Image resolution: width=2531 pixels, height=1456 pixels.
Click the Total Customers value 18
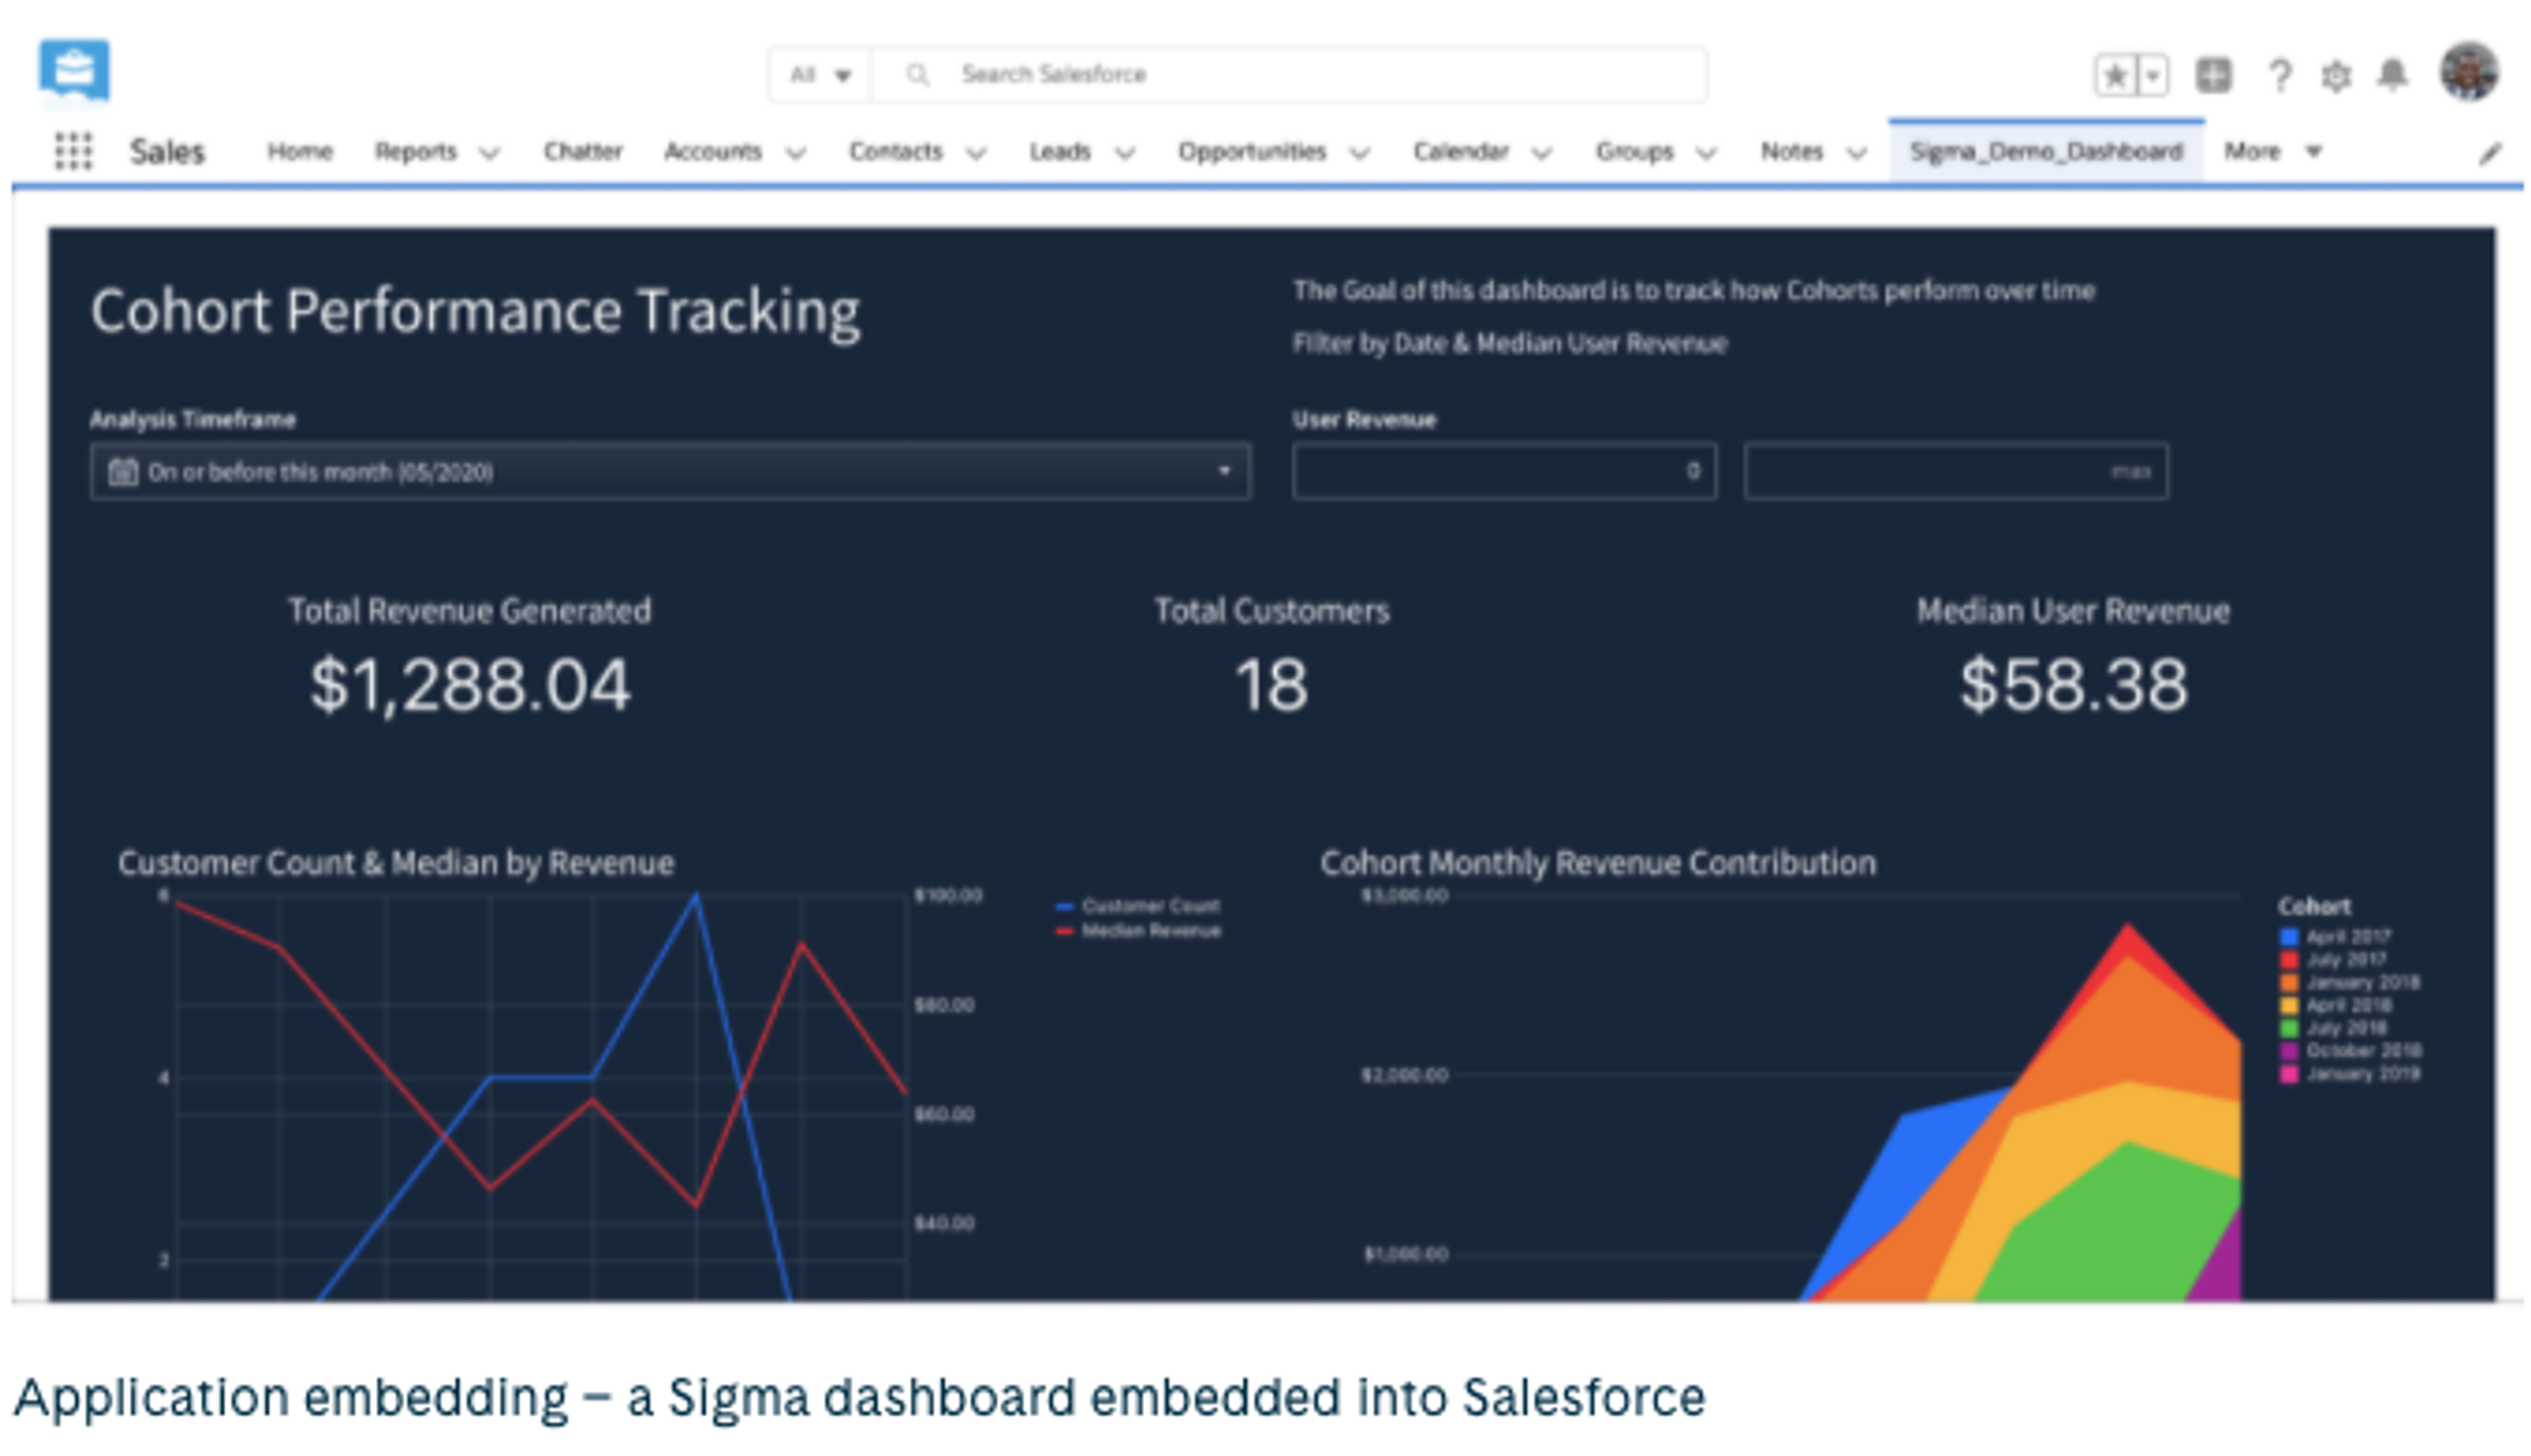click(1271, 686)
